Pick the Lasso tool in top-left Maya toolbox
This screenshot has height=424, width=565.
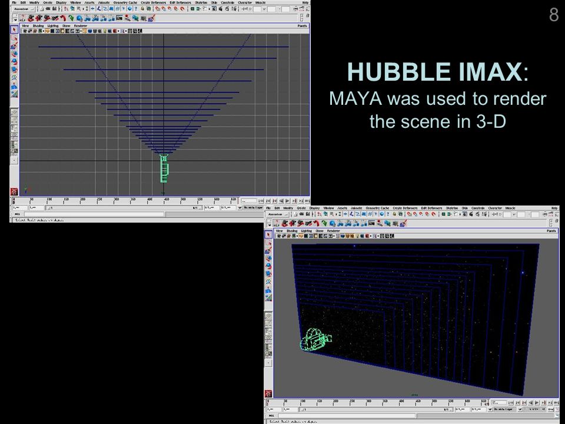coord(14,38)
